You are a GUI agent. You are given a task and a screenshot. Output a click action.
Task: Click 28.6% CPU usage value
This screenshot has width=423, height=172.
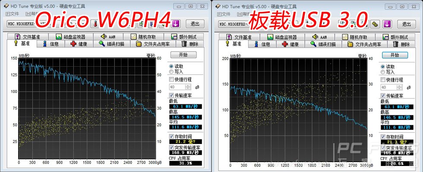[397, 163]
